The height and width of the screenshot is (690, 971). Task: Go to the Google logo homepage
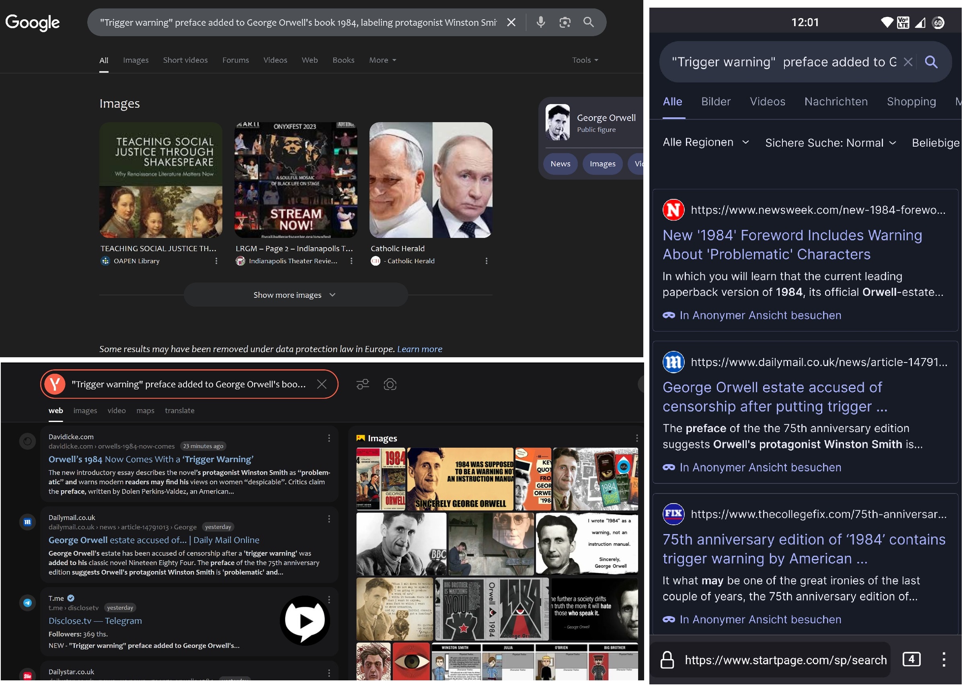pyautogui.click(x=33, y=22)
